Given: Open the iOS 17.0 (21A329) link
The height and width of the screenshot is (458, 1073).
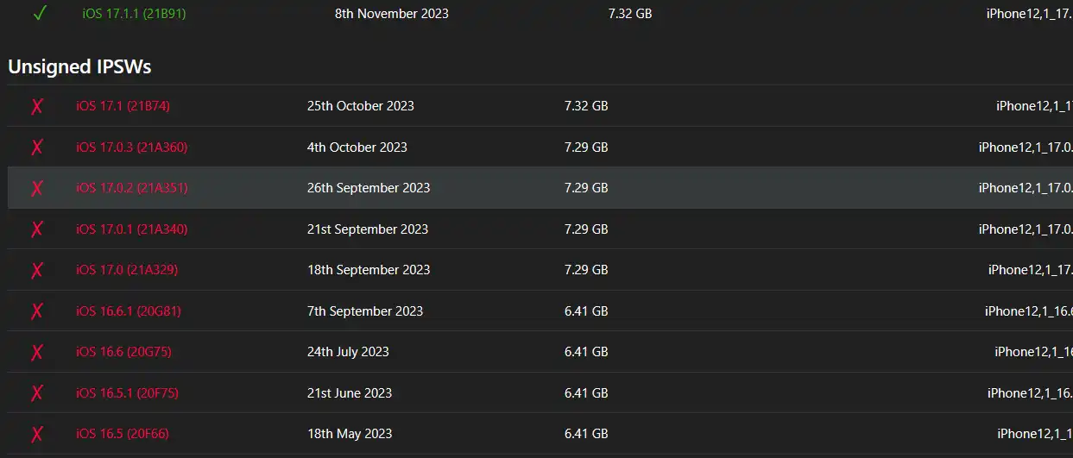Looking at the screenshot, I should click(x=127, y=270).
